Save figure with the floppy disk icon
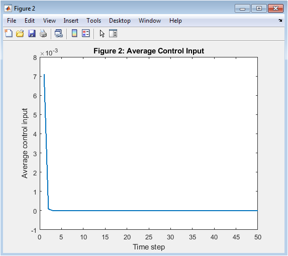The width and height of the screenshot is (288, 256). (32, 34)
